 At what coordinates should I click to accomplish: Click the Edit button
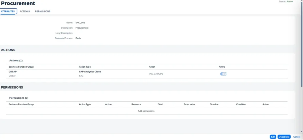(x=273, y=137)
